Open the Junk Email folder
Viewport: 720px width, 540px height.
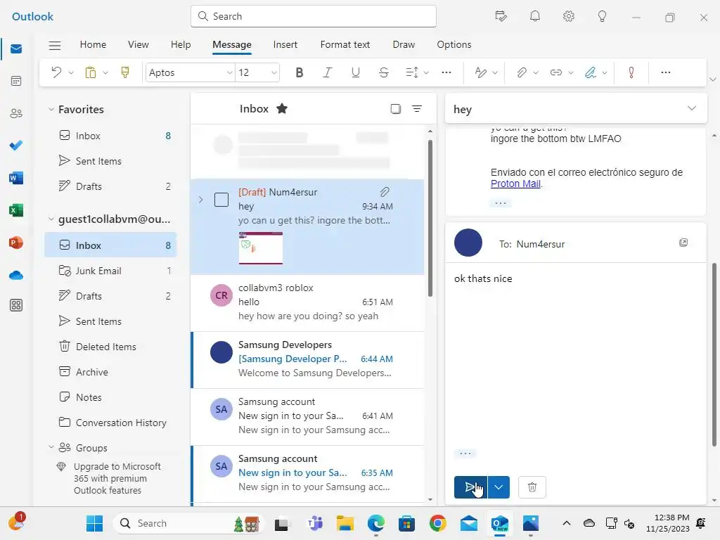pyautogui.click(x=110, y=271)
